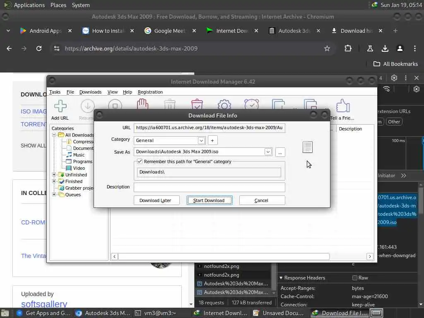Click the document file type icon in dialog
The image size is (424, 318).
(308, 147)
